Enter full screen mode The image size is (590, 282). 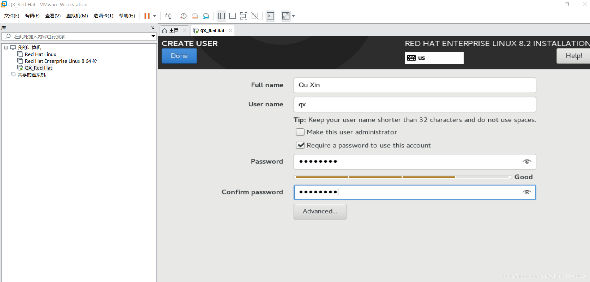(x=244, y=16)
